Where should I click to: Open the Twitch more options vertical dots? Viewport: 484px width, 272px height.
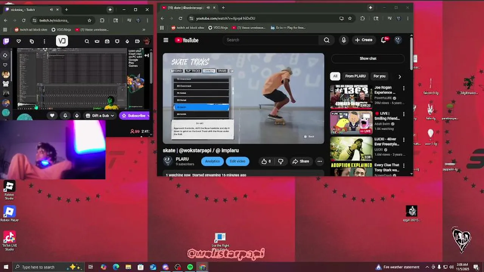(44, 41)
